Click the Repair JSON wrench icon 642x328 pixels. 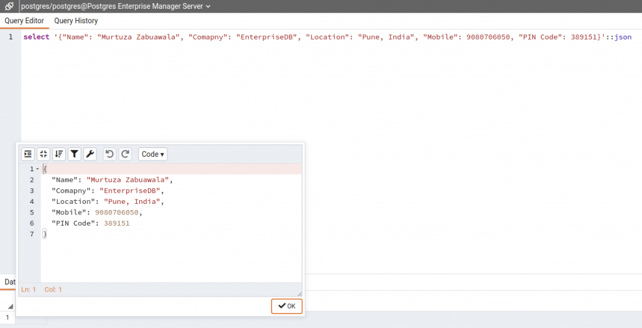[x=90, y=154]
